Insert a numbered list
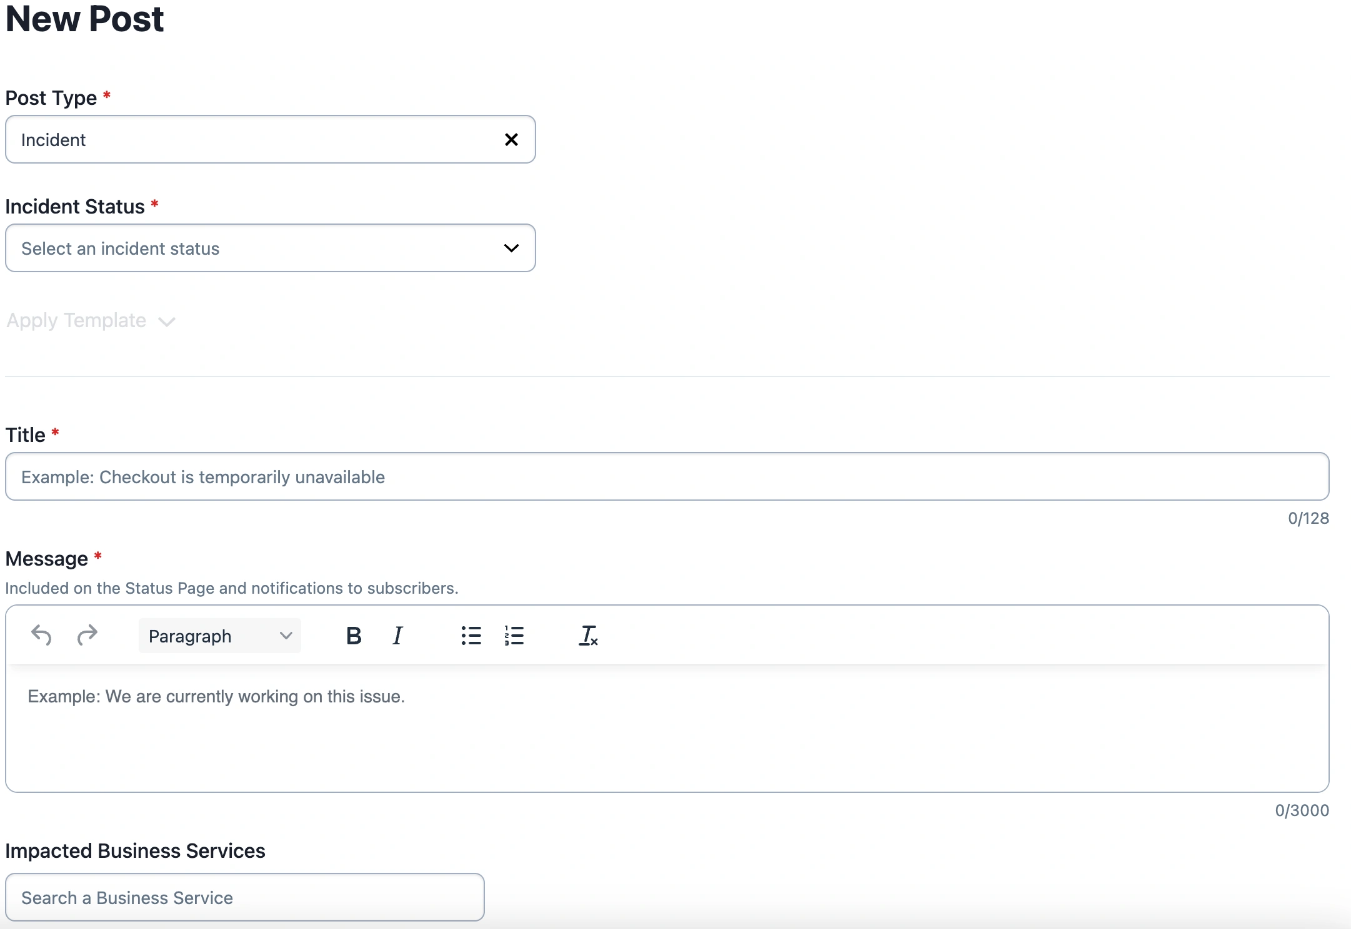 pos(514,636)
